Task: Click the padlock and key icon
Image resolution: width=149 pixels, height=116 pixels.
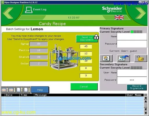Action: pyautogui.click(x=141, y=58)
